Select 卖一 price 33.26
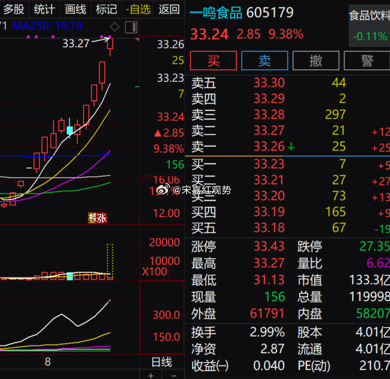 tap(269, 146)
